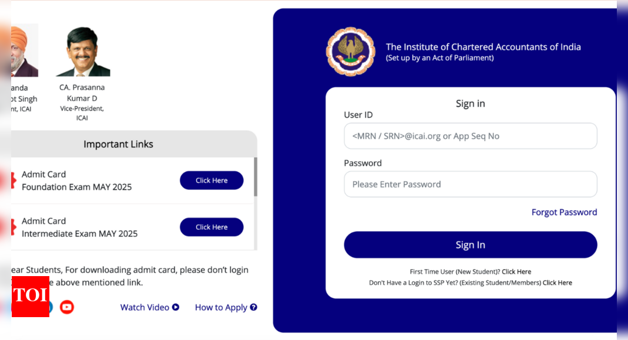
Task: Focus the Password input field
Action: click(470, 184)
